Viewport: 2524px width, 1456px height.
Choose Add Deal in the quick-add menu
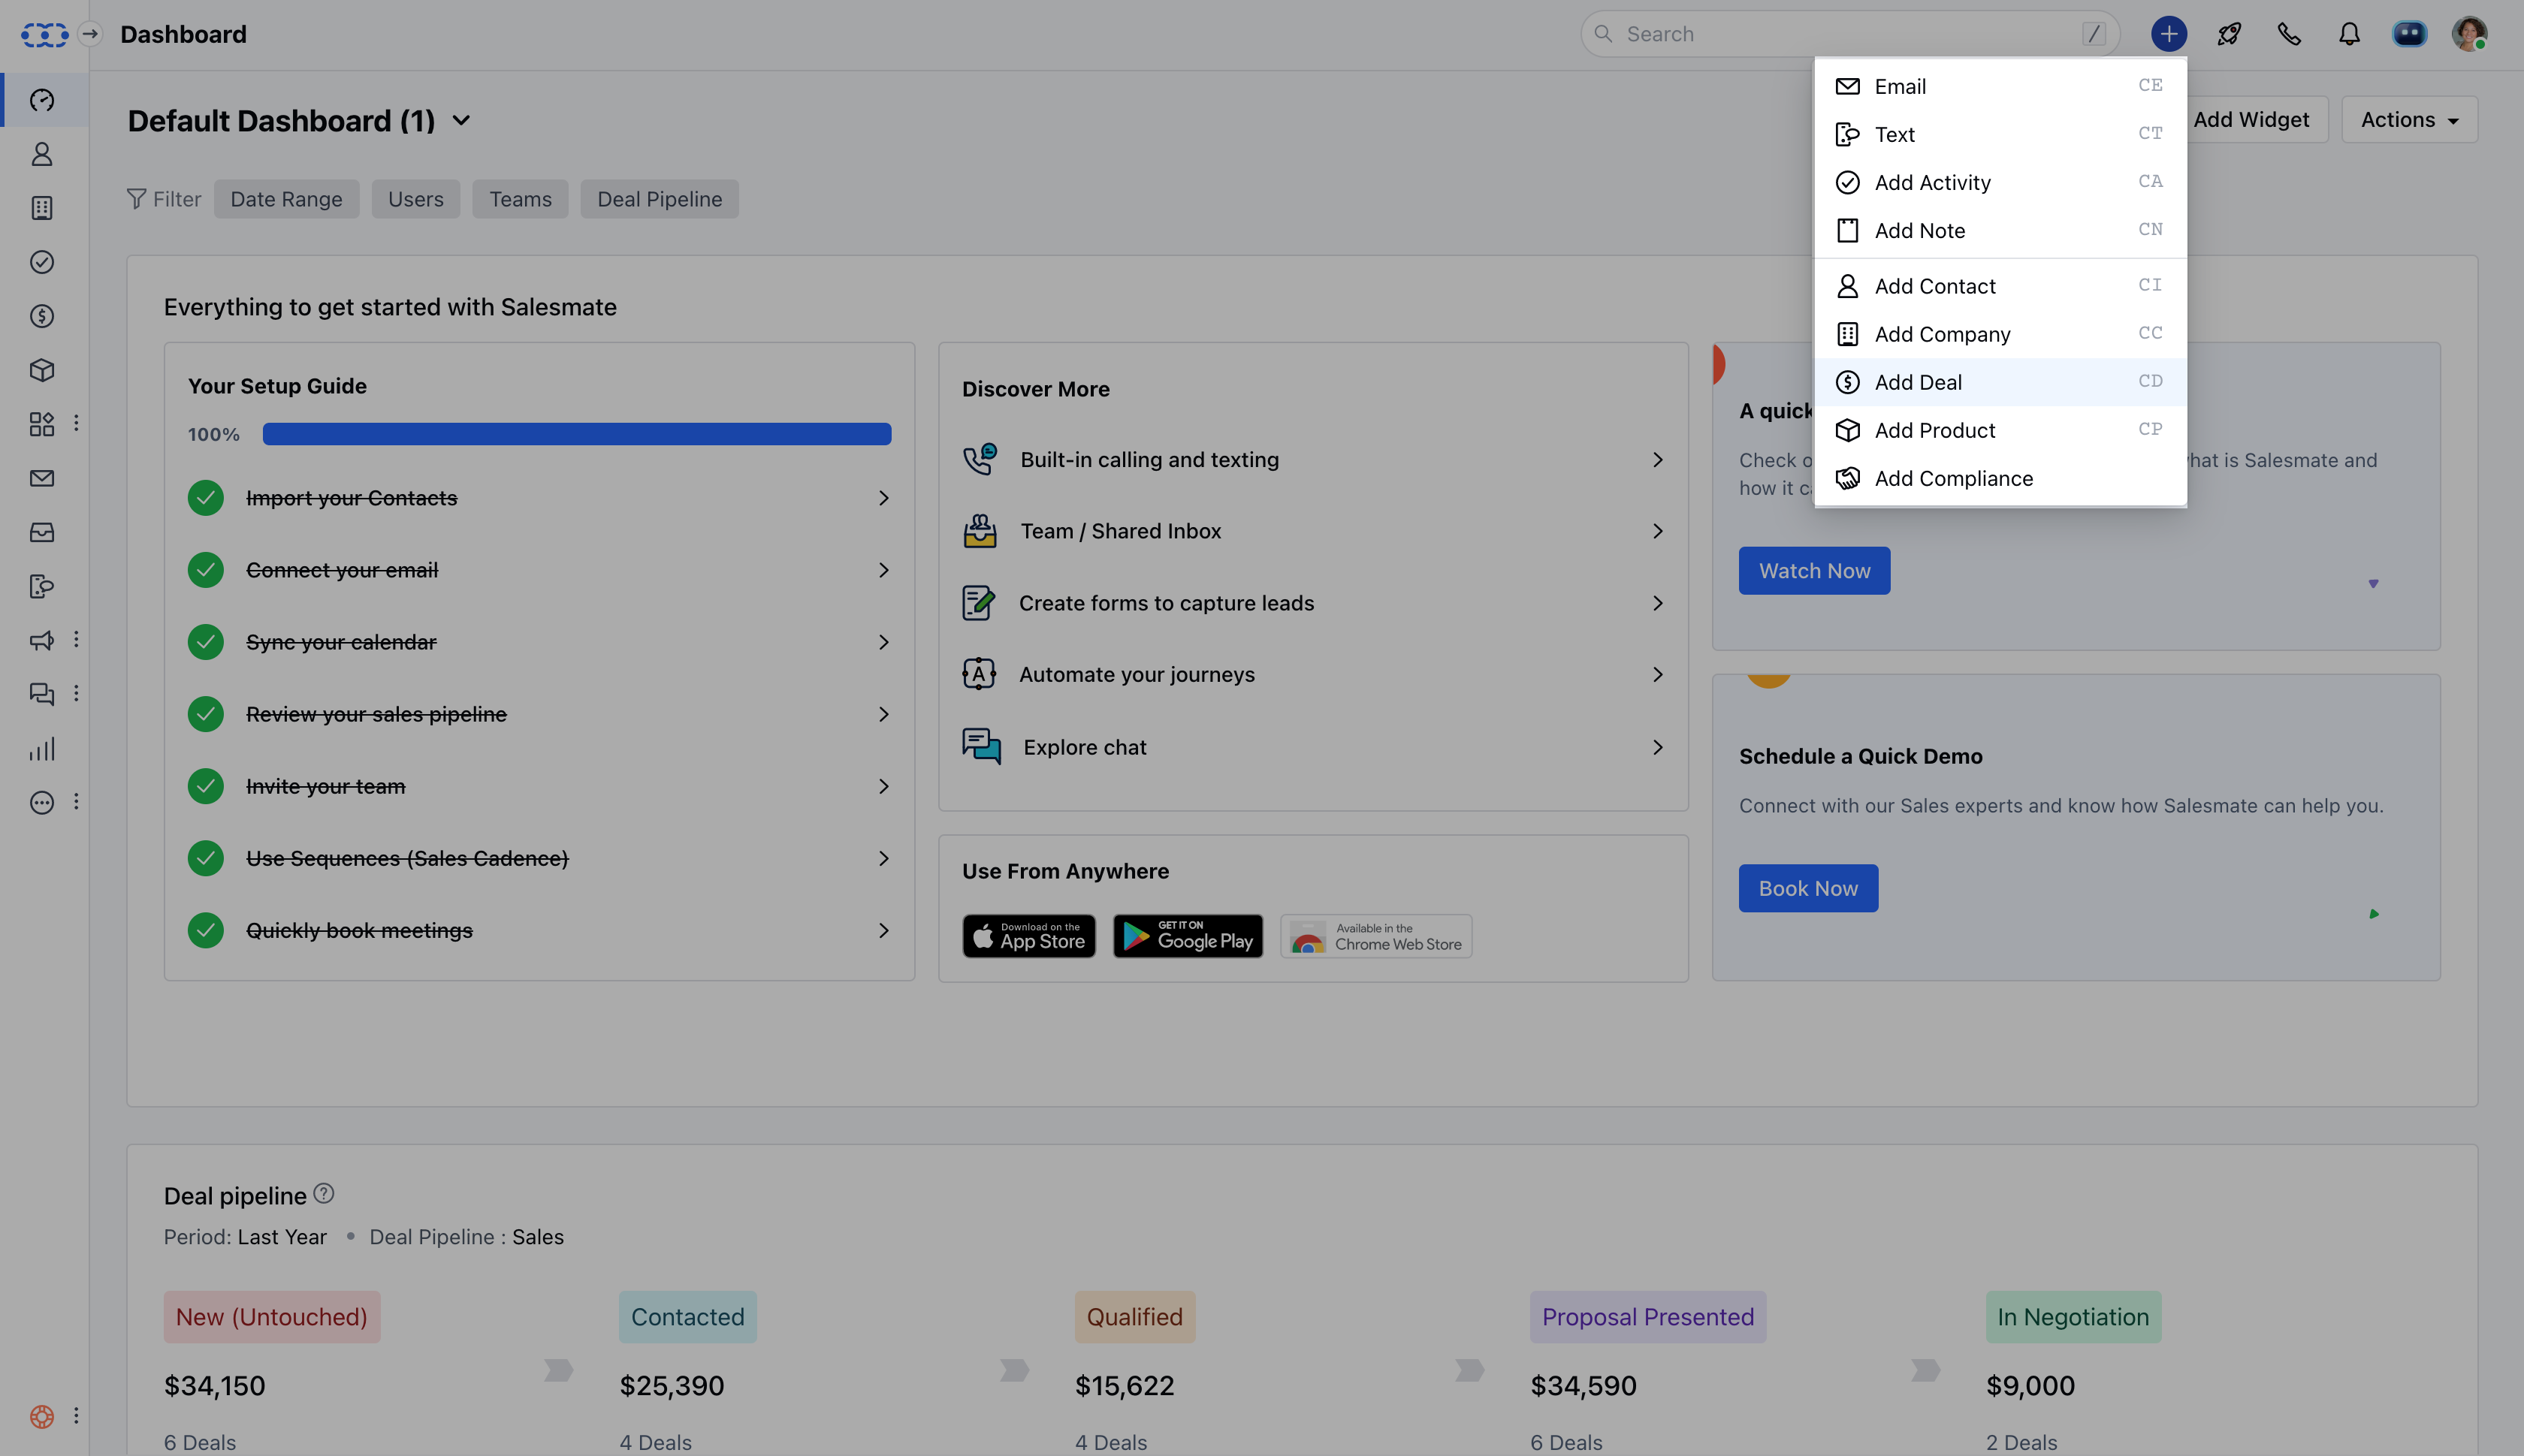pos(2000,382)
